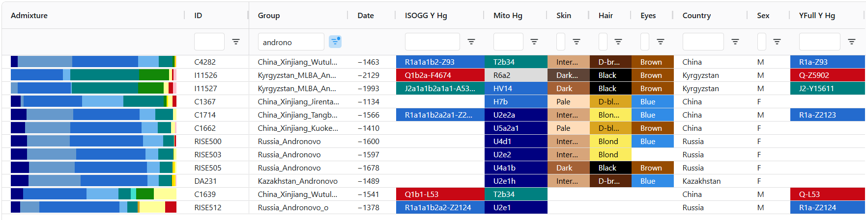
Task: Click the active Group filter icon
Action: (335, 42)
